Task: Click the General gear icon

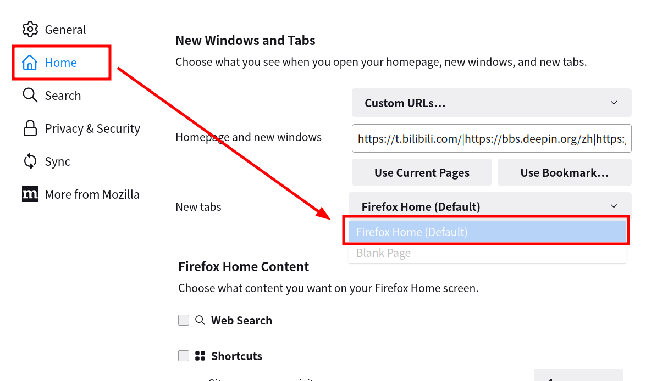Action: point(30,29)
